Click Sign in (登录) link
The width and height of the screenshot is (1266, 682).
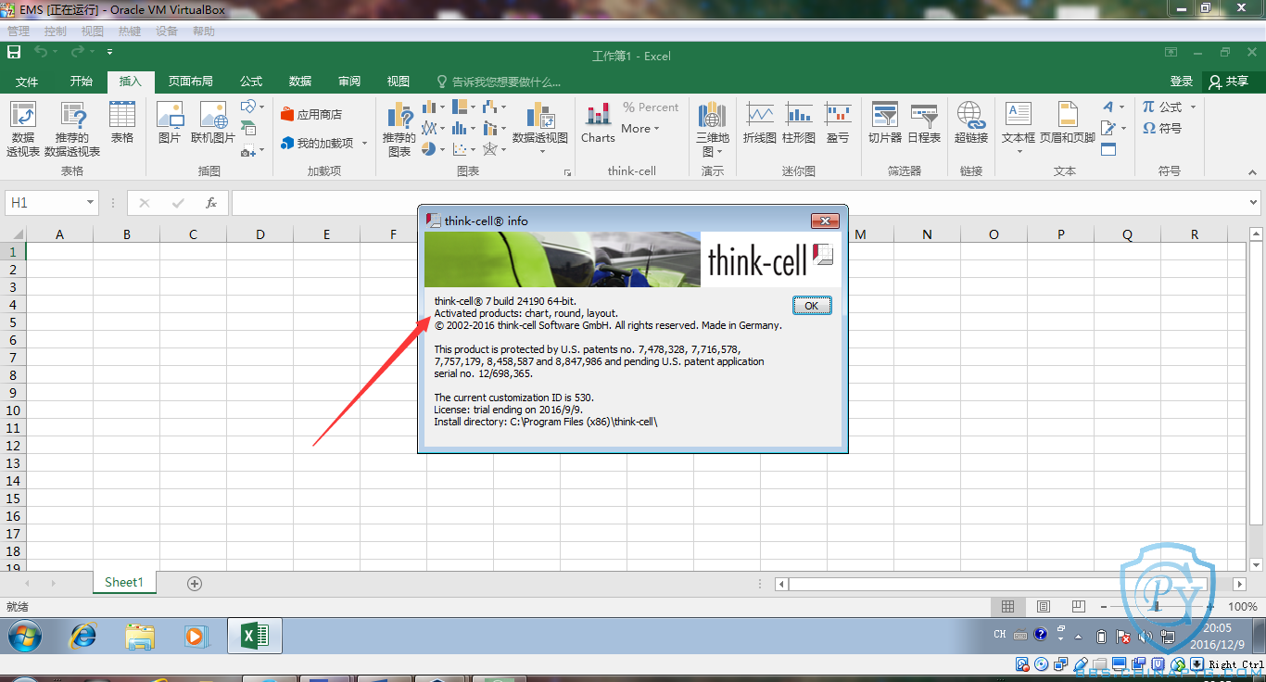pyautogui.click(x=1181, y=82)
